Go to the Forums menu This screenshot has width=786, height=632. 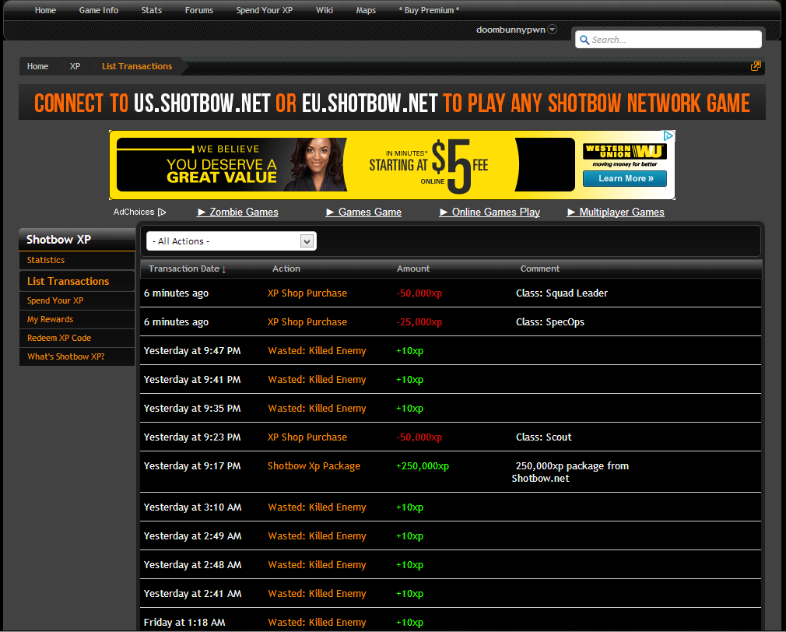[199, 10]
